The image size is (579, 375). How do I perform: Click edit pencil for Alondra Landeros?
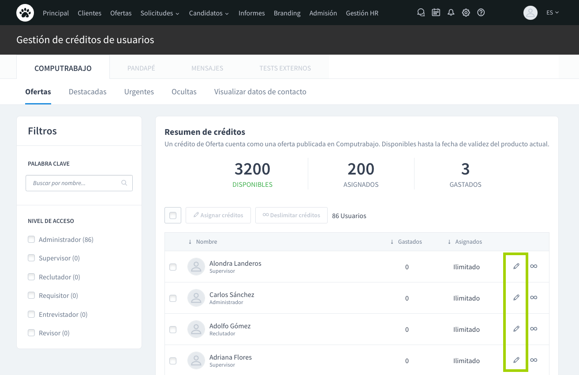click(x=516, y=266)
